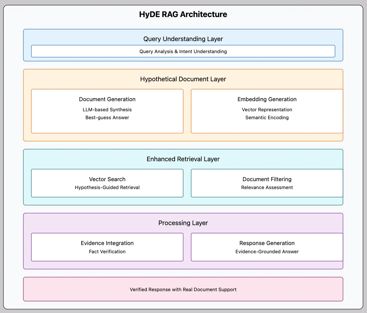Click the Document Generation box

pyautogui.click(x=107, y=99)
